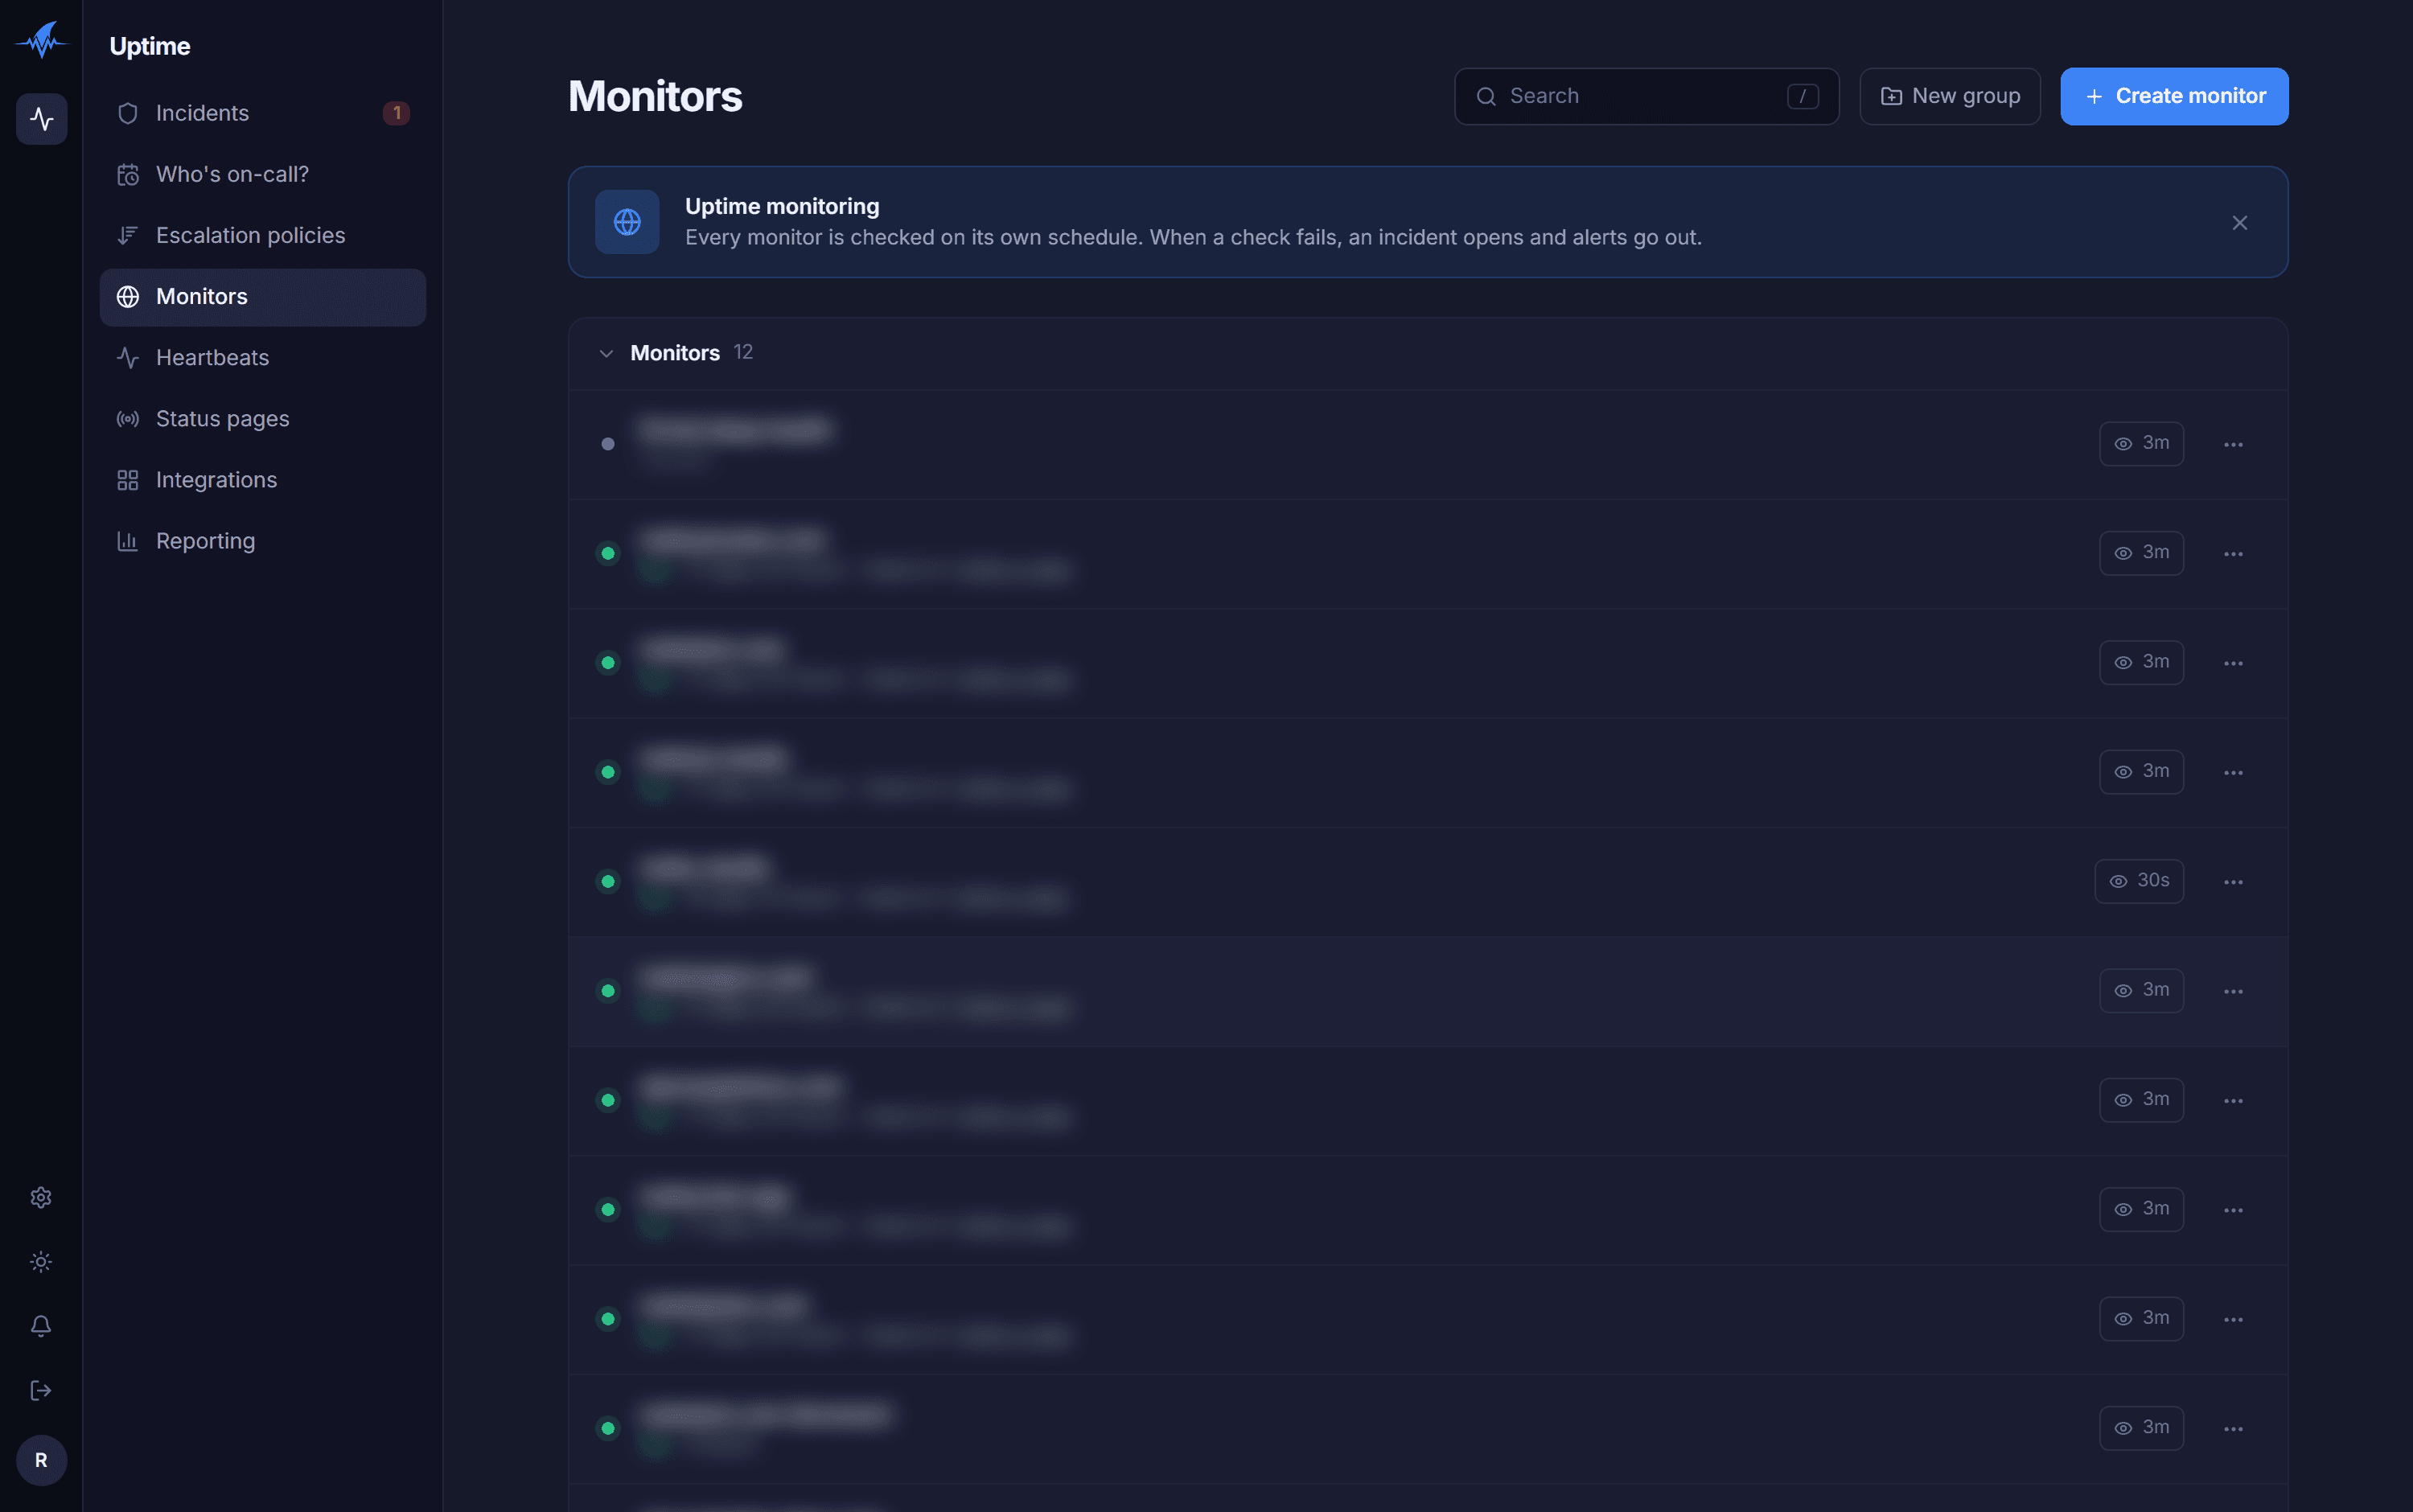This screenshot has height=1512, width=2413.
Task: Click the grey status dot of the paused monitor
Action: click(608, 444)
